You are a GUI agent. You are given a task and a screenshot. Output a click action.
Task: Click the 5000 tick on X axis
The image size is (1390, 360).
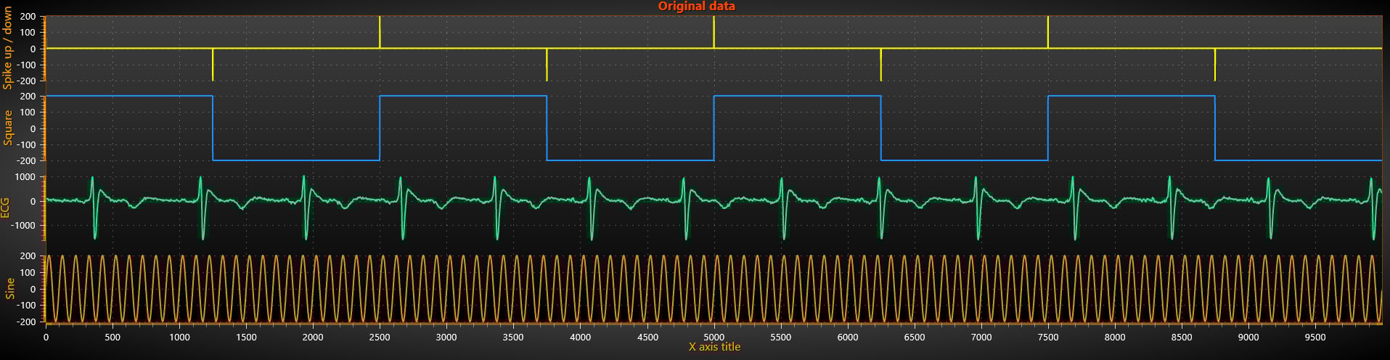point(714,337)
